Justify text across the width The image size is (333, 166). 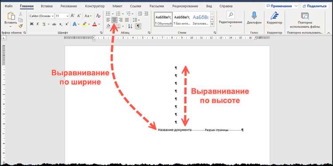point(127,20)
